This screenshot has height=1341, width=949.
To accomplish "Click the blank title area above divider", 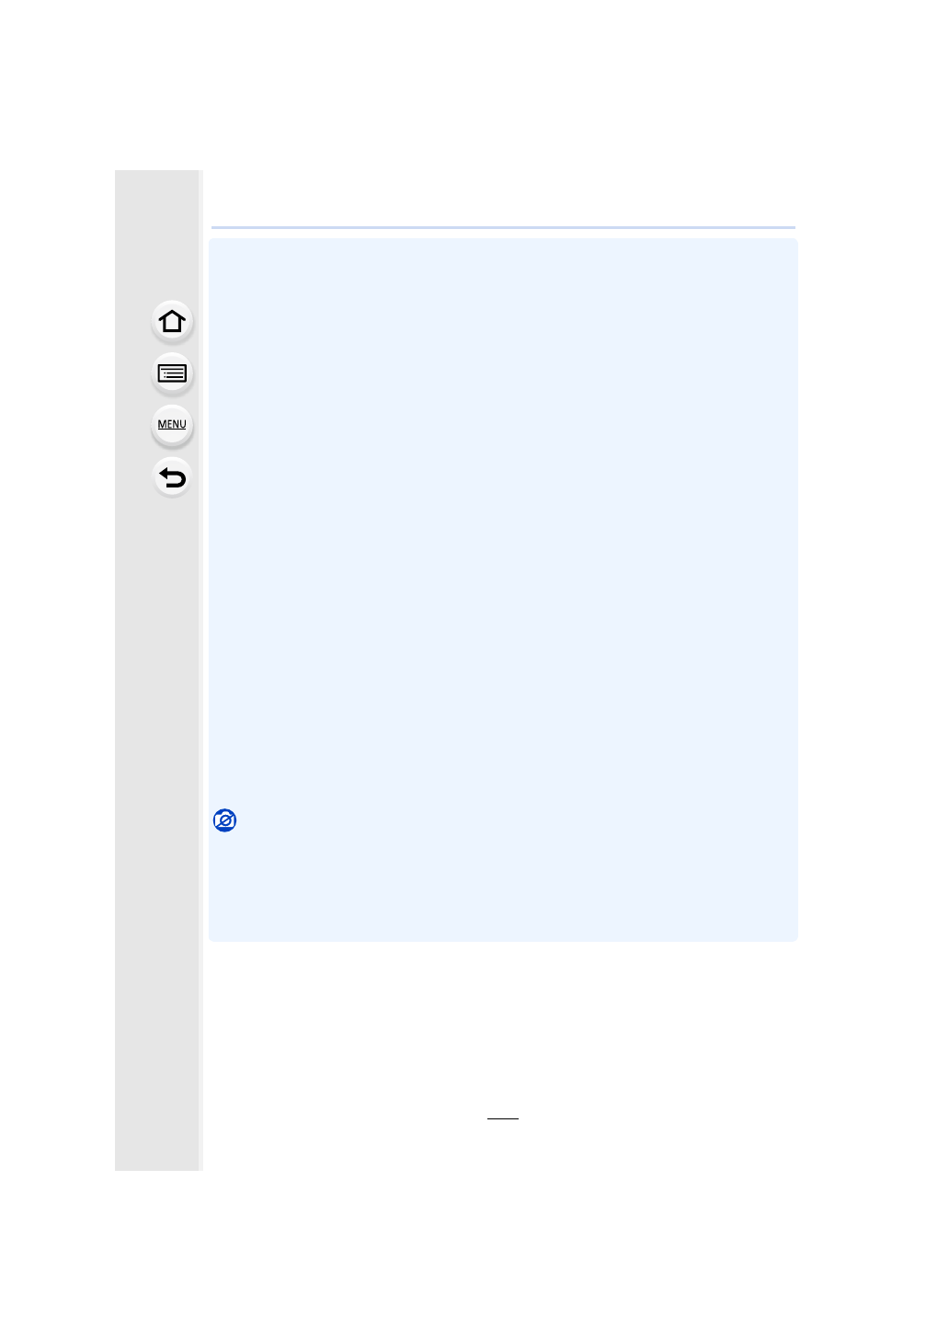I will coord(503,198).
